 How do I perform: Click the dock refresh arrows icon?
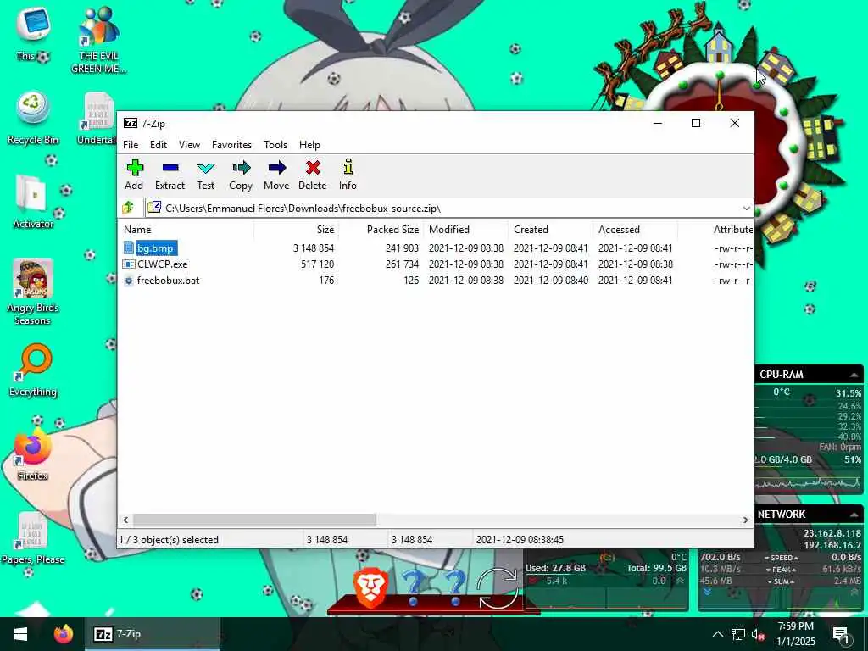pos(497,588)
